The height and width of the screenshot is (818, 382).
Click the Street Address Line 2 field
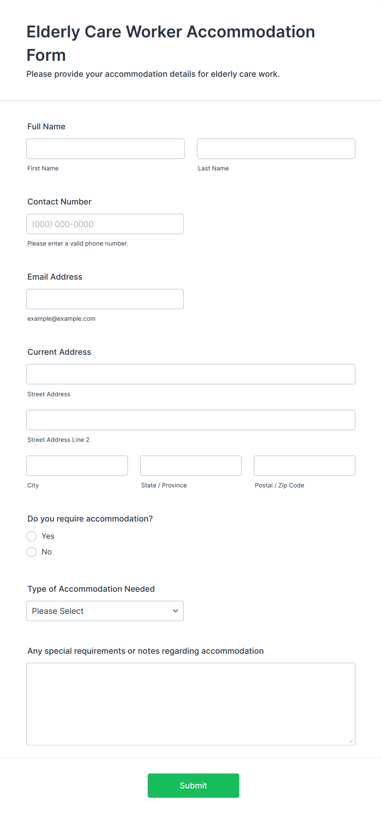(x=191, y=420)
